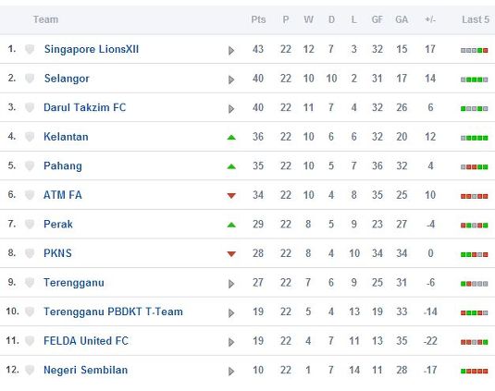Click the Last 5 column header
Viewport: 495px width, 391px height.
[x=476, y=19]
